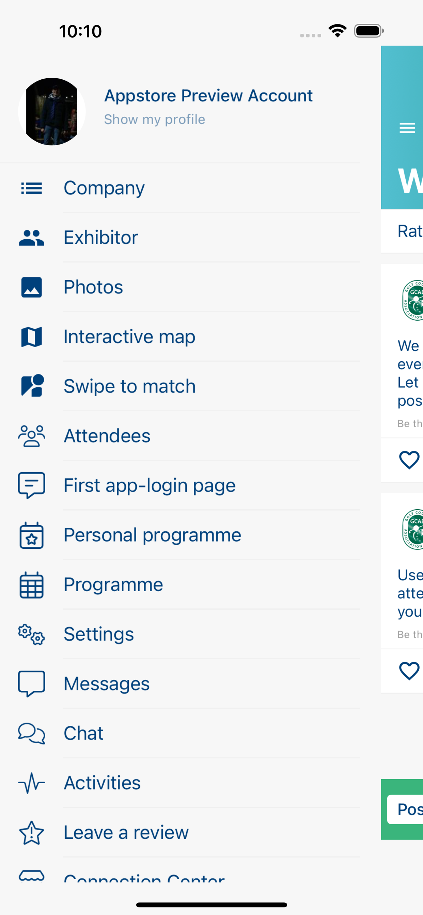Image resolution: width=423 pixels, height=915 pixels.
Task: Tap the Personal programme calendar-star icon
Action: 31,535
